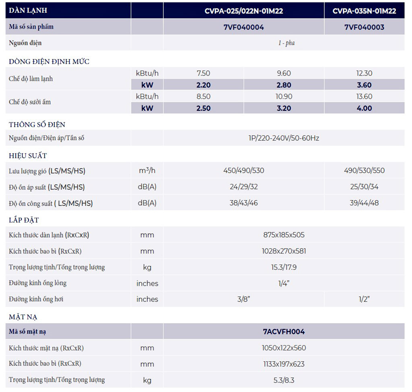
Task: Click the panel code 7ACVFH004
Action: tap(284, 332)
